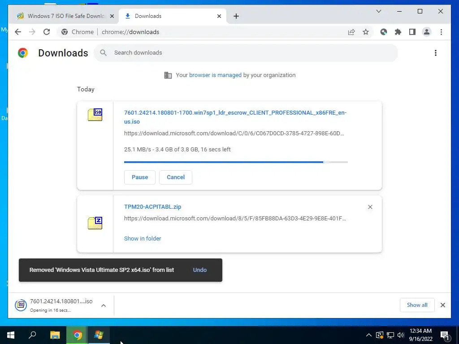Screen dimensions: 459x344
Task: Open the profile avatar menu
Action: pyautogui.click(x=427, y=32)
